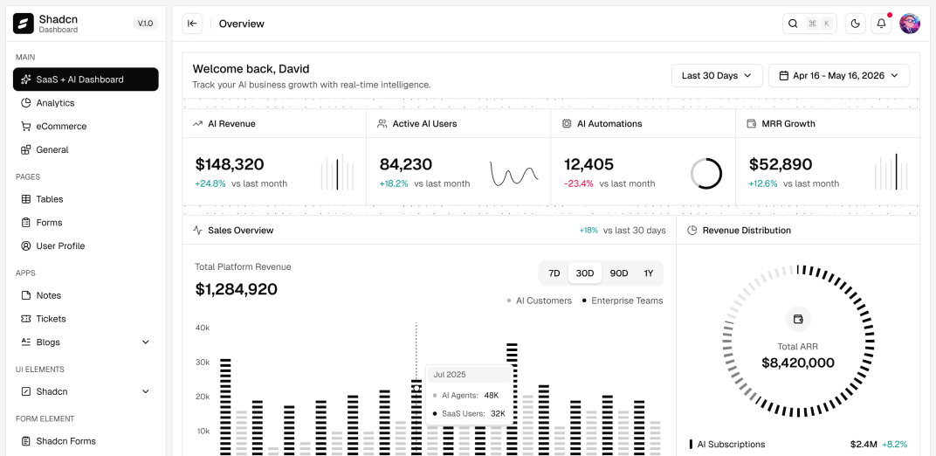This screenshot has height=456, width=936.
Task: Click the Tickets icon in sidebar
Action: 25,319
